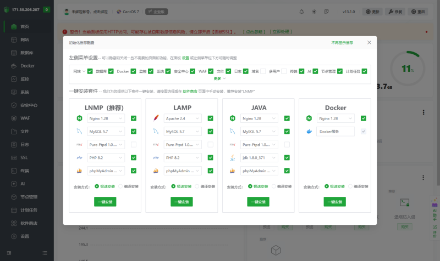Open jdk 1.8.0_371 version dropdown
The image size is (440, 261).
[x=259, y=158]
